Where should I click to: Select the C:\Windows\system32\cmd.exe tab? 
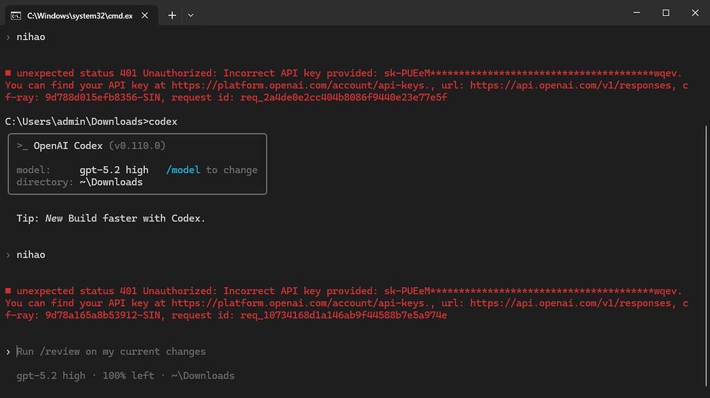pos(82,15)
